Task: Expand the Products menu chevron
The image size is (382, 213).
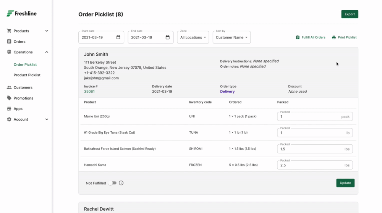Action: (47, 31)
